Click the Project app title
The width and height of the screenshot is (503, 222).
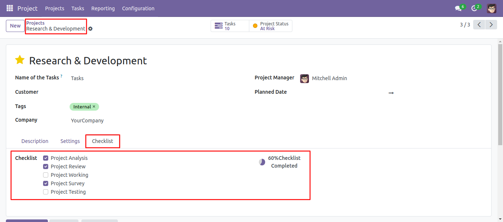coord(27,8)
